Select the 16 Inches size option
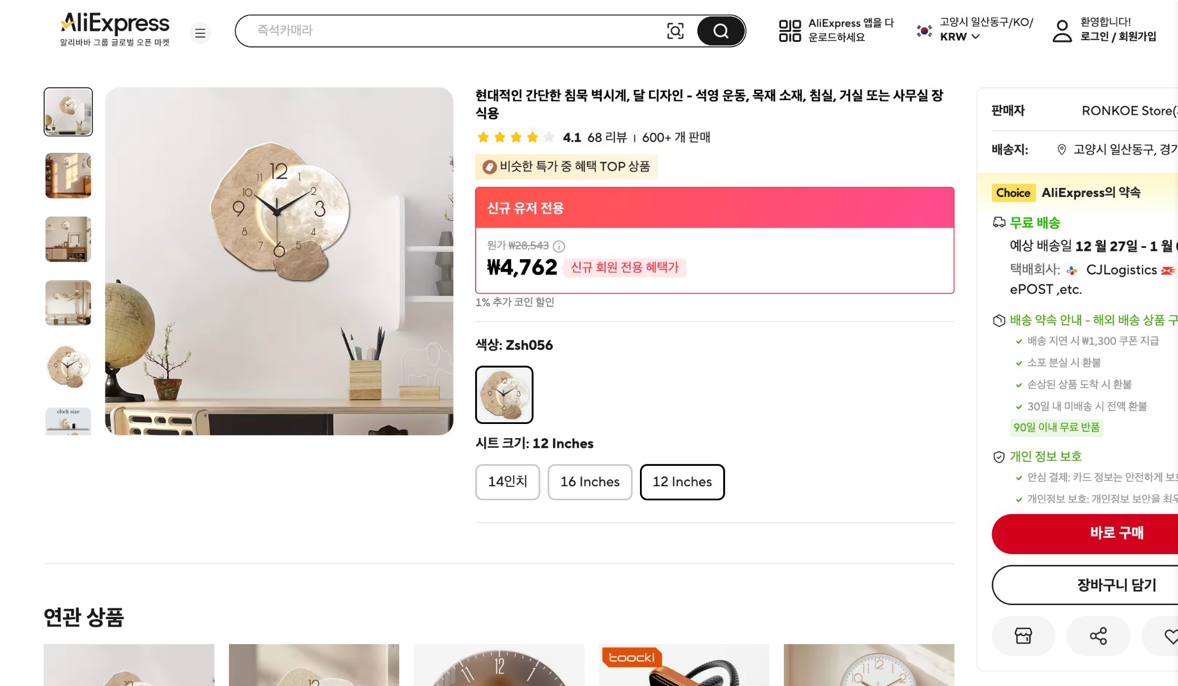Screen dimensions: 1178x686 590,482
